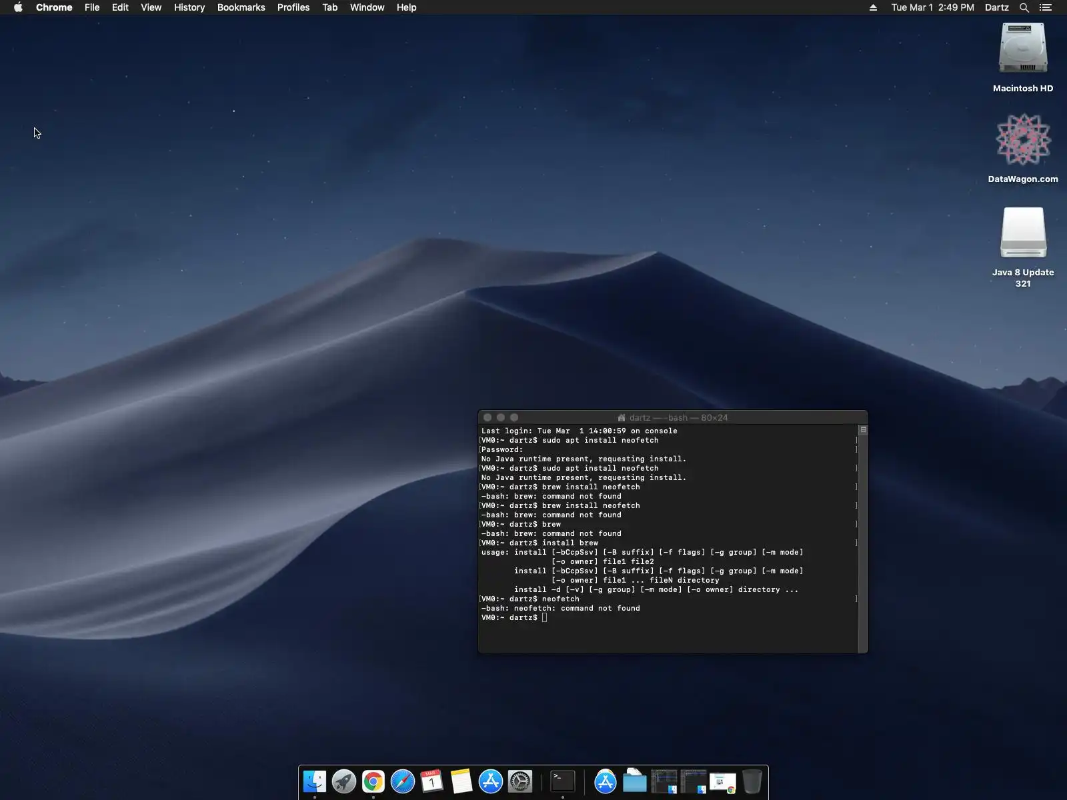The height and width of the screenshot is (800, 1067).
Task: Open Notes from the Dock
Action: [x=461, y=781]
